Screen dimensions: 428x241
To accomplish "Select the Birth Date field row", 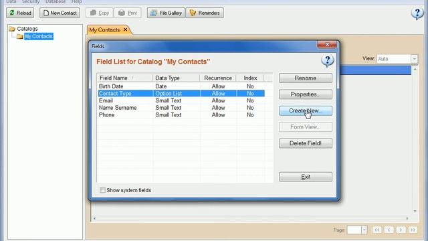I will click(181, 86).
